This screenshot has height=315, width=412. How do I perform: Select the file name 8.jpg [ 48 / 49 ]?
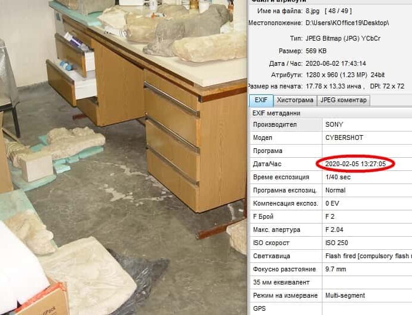pyautogui.click(x=329, y=11)
